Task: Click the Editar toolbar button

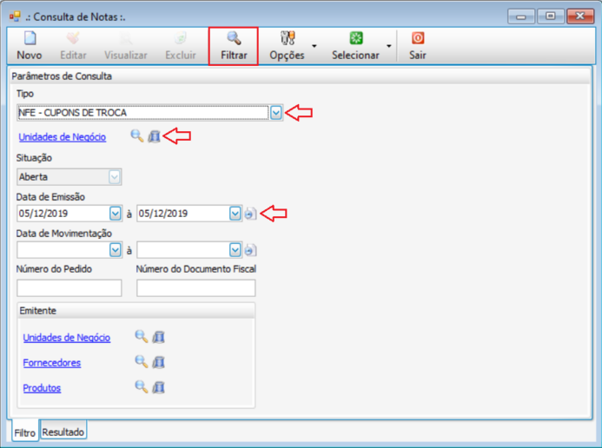Action: point(73,46)
